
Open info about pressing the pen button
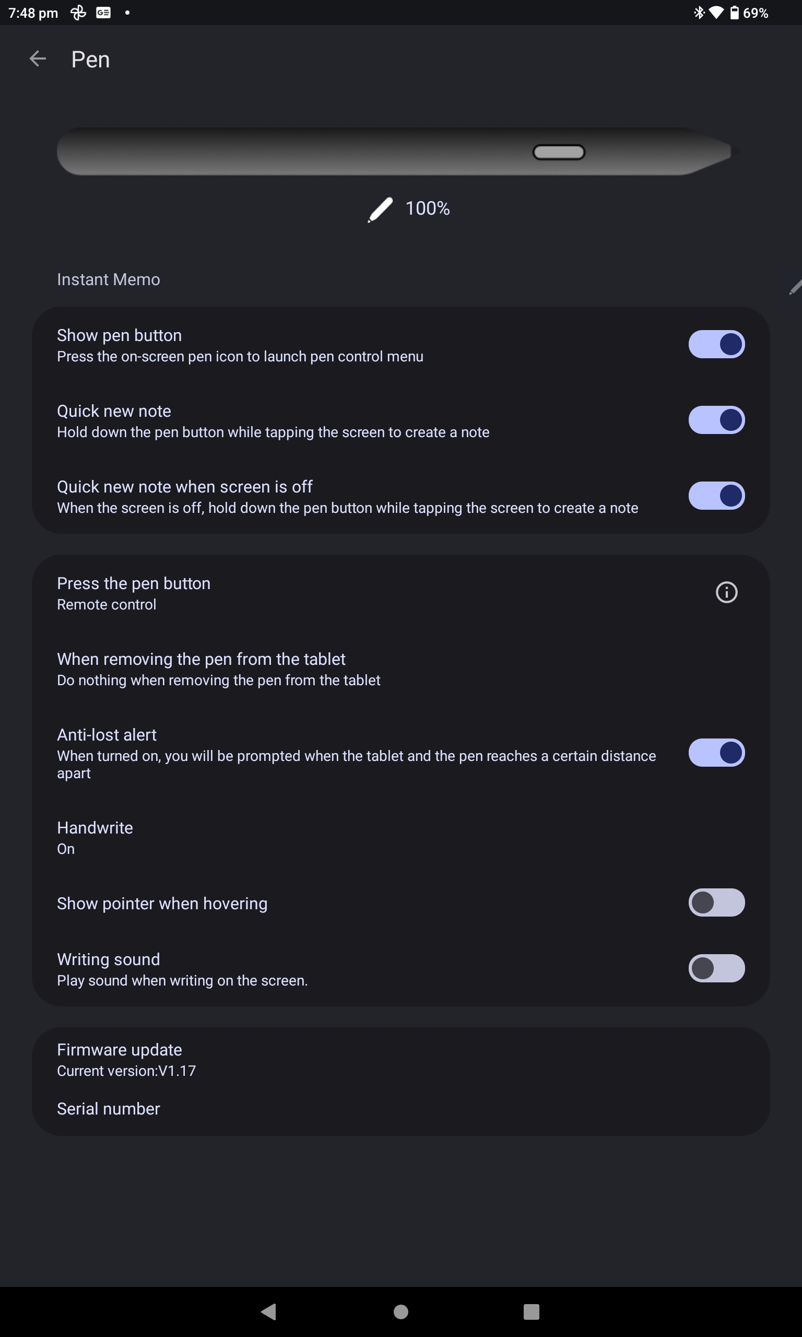pyautogui.click(x=726, y=592)
